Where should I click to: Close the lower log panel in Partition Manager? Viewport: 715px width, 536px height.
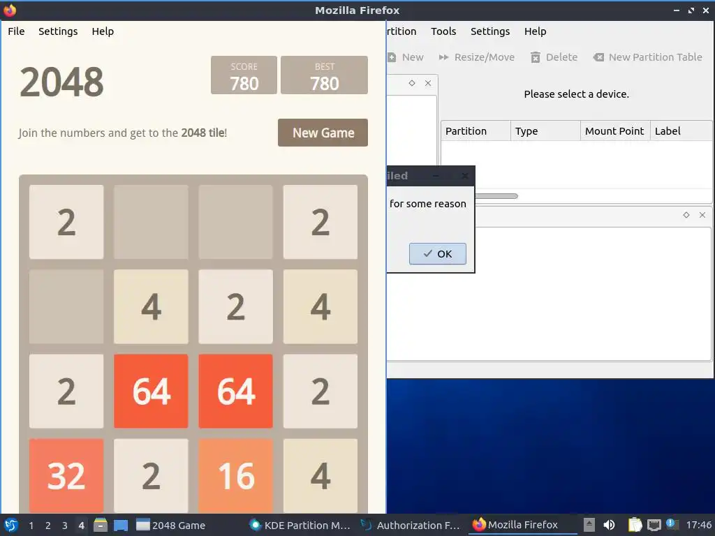702,215
